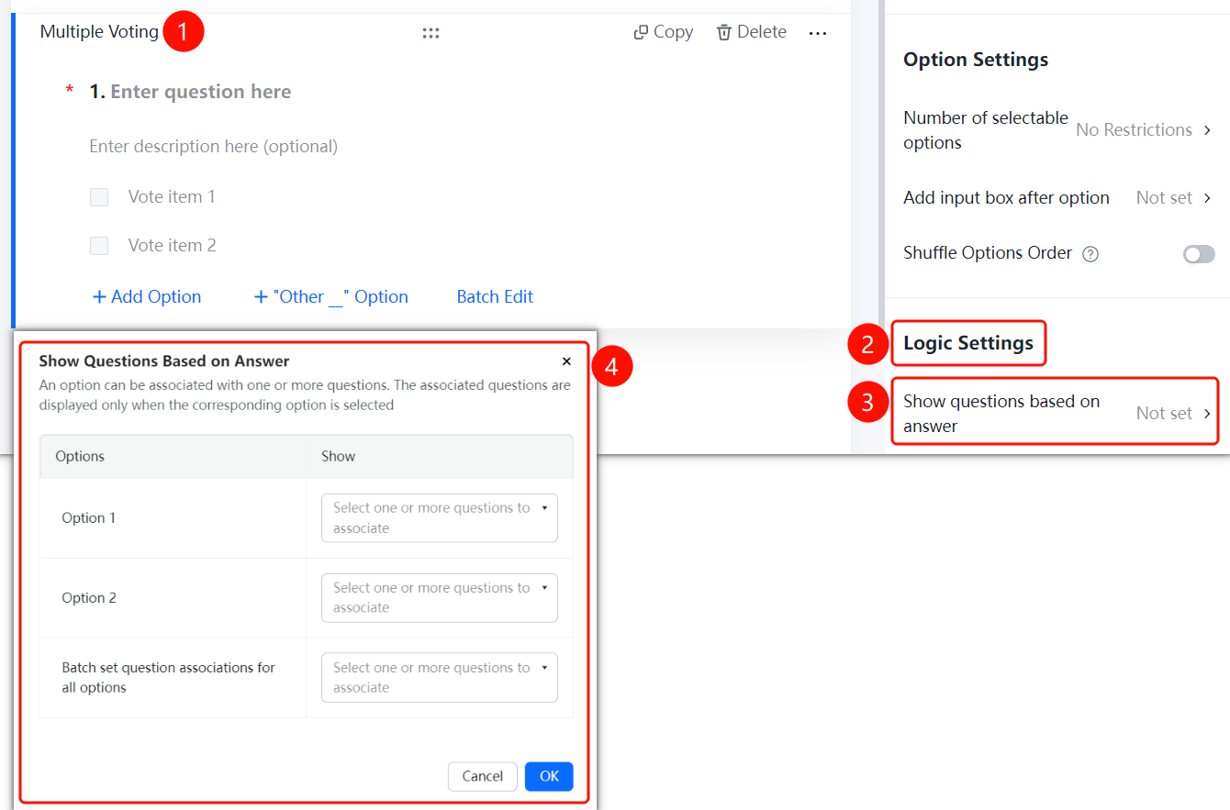Viewport: 1230px width, 810px height.
Task: Click the Option Settings heading
Action: [976, 60]
